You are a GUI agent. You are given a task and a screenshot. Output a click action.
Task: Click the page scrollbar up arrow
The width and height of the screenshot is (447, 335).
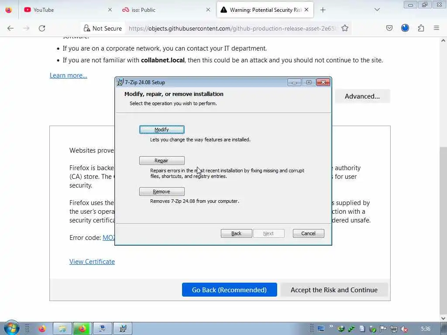(443, 41)
